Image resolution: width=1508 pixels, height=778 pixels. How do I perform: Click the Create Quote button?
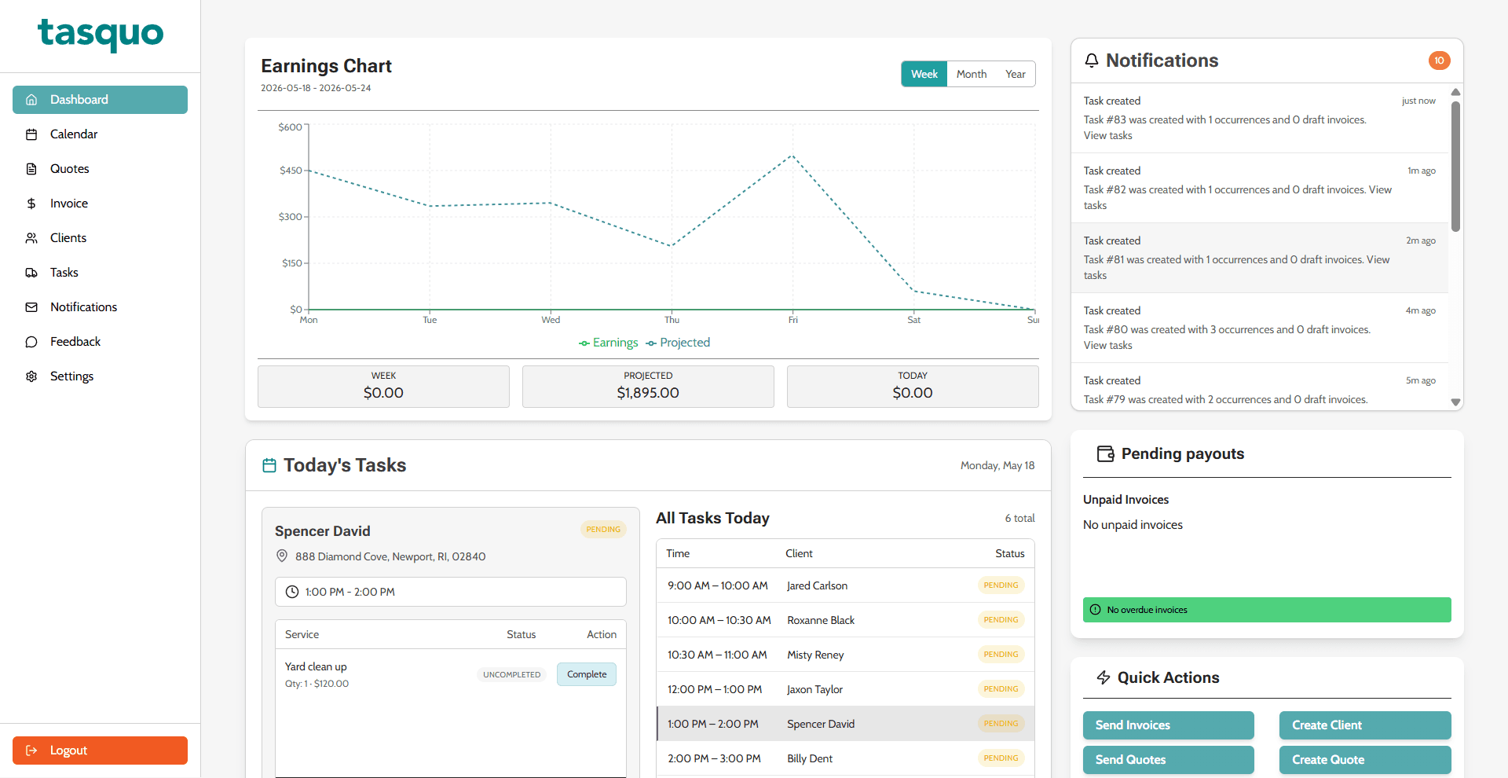tap(1365, 760)
